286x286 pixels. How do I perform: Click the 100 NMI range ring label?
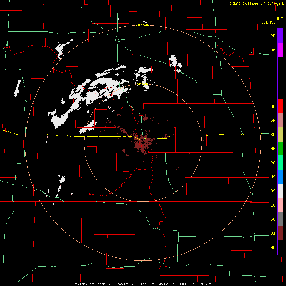(x=143, y=25)
